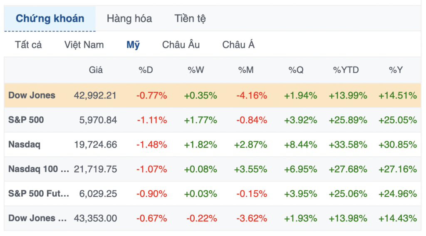The image size is (426, 236).
Task: Open the S&P 500 Futures row
Action: pos(39,194)
